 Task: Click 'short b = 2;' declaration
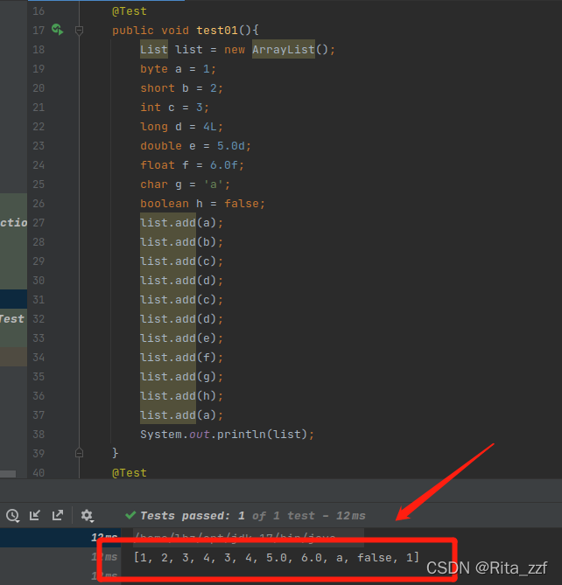181,88
